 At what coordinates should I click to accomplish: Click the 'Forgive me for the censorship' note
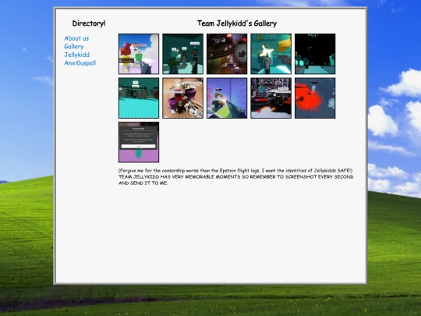click(x=235, y=171)
